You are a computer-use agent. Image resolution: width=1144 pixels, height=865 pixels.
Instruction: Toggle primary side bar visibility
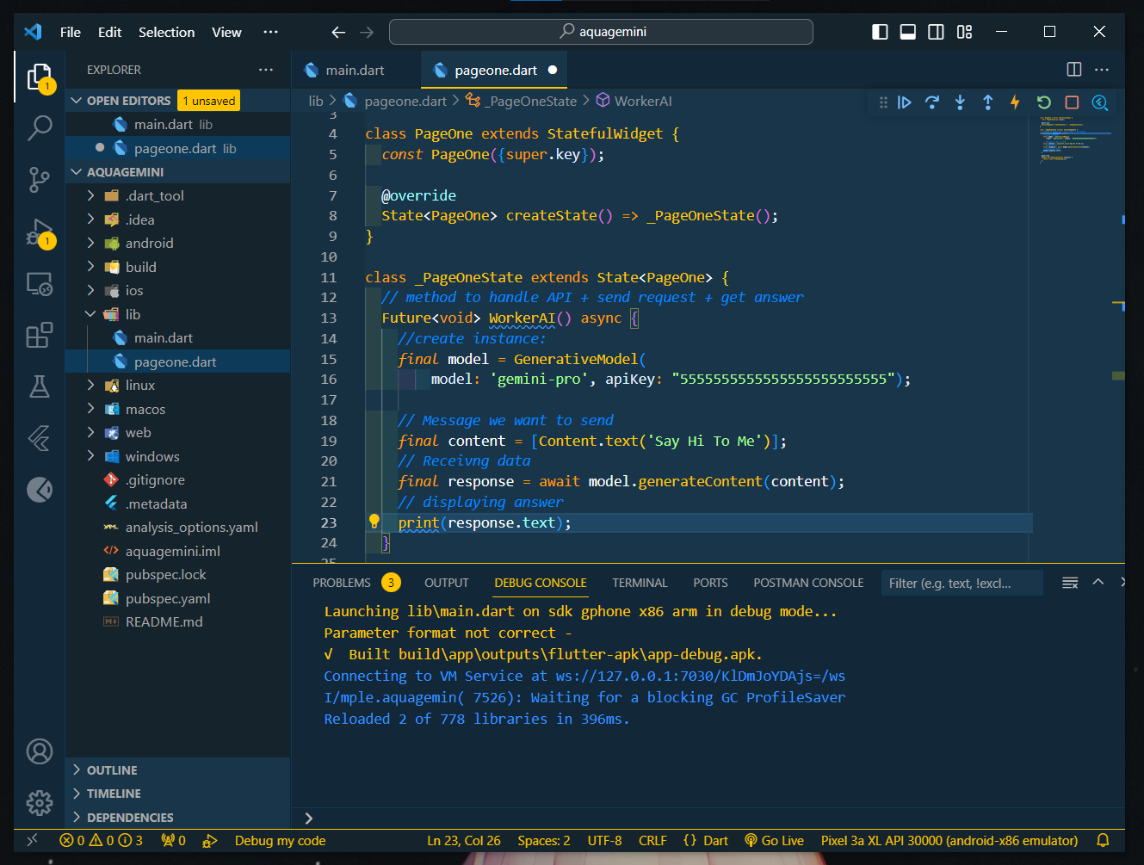click(x=880, y=32)
